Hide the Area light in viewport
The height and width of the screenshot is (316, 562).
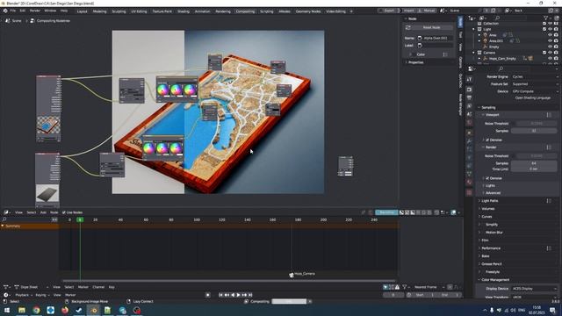(x=551, y=35)
